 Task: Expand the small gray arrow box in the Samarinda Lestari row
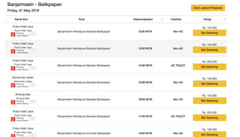tap(33, 85)
